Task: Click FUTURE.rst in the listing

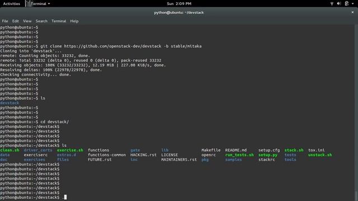Action: tap(100, 160)
